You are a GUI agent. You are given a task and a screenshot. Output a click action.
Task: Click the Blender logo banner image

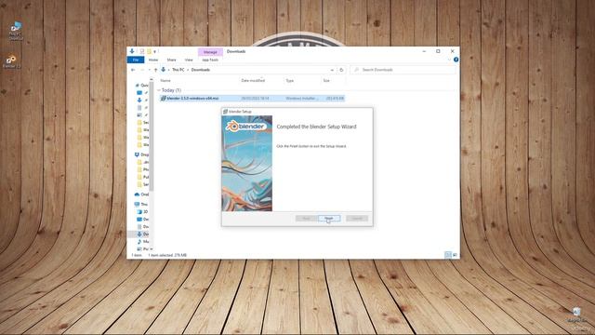coord(246,164)
